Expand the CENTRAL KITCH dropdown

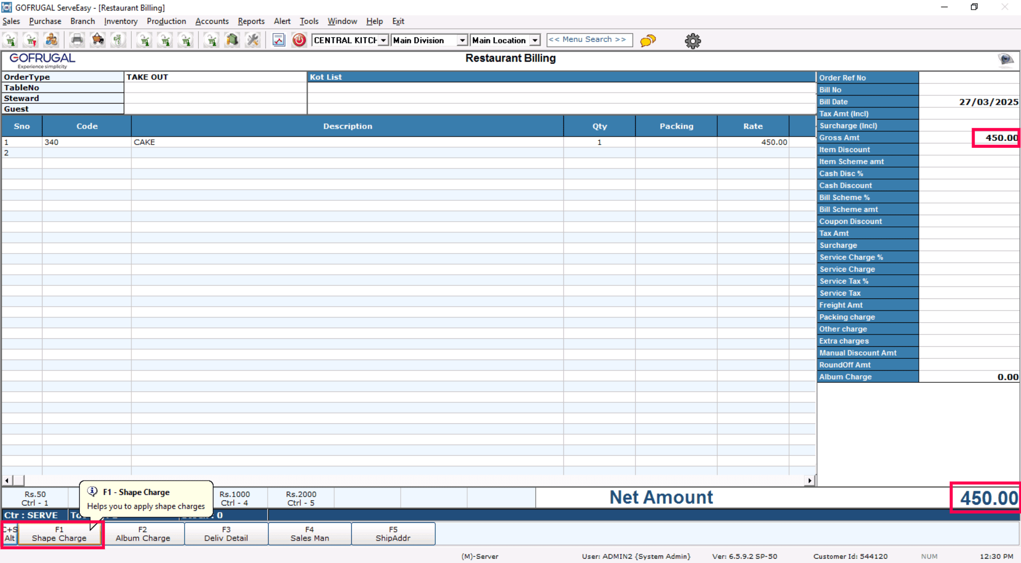pos(383,40)
